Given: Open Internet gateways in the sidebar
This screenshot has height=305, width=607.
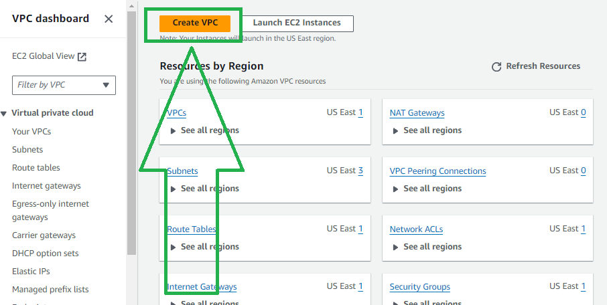Looking at the screenshot, I should 46,186.
